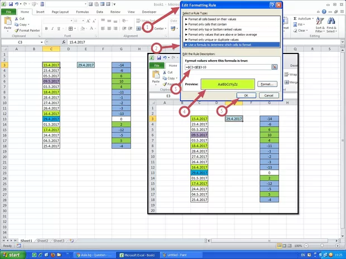Click the Decrease Indent icon
The width and height of the screenshot is (346, 259).
tap(124, 28)
